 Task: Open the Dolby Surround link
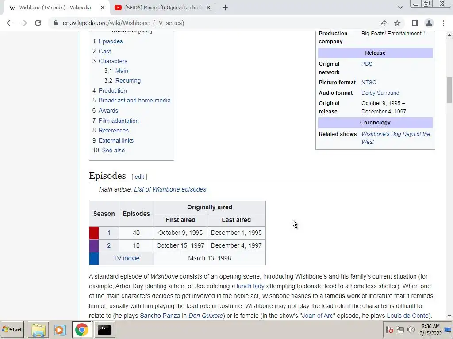tap(380, 93)
